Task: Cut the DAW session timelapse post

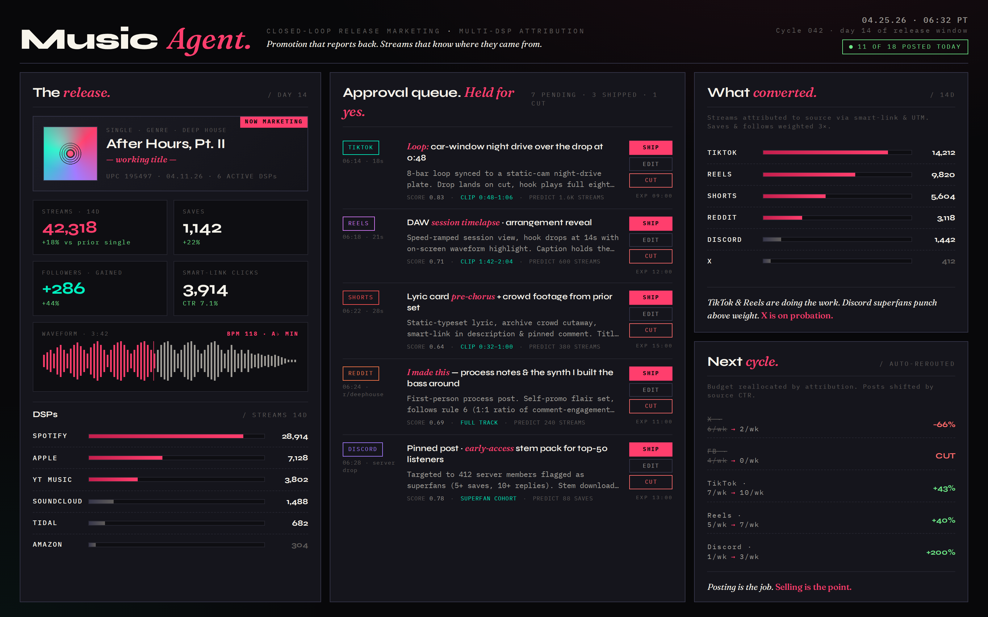Action: [650, 256]
